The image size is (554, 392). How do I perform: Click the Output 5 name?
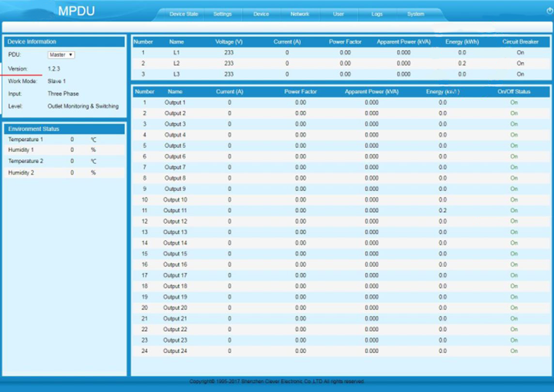175,145
